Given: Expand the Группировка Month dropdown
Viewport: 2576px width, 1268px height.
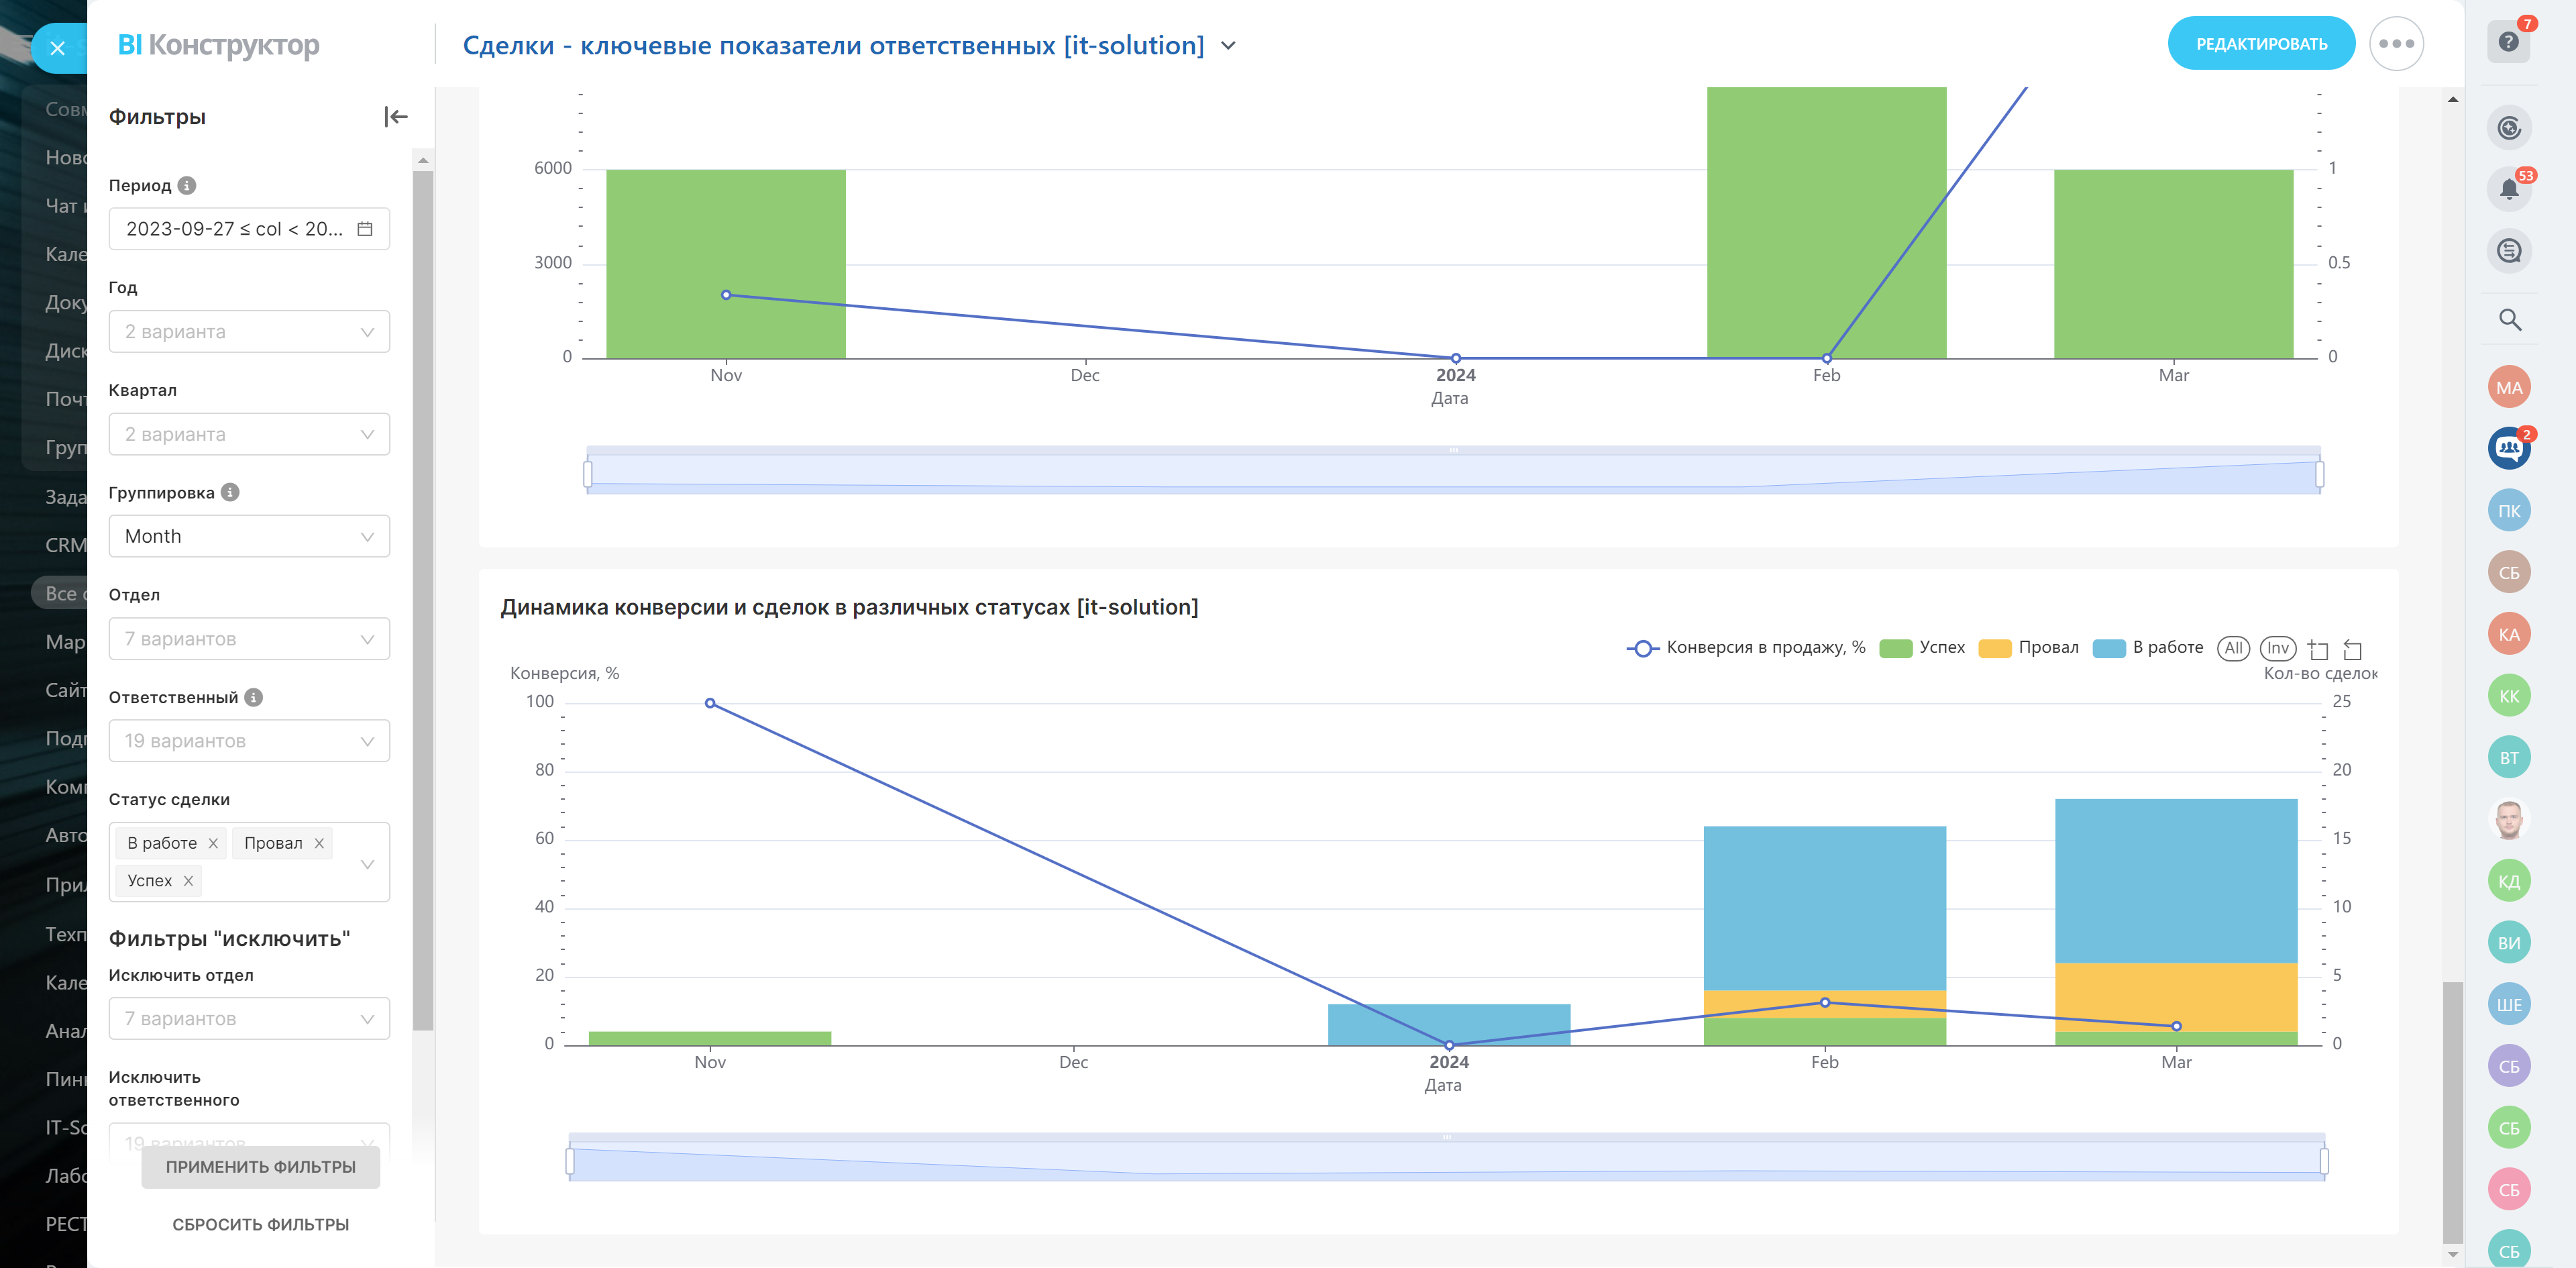Looking at the screenshot, I should [x=249, y=537].
